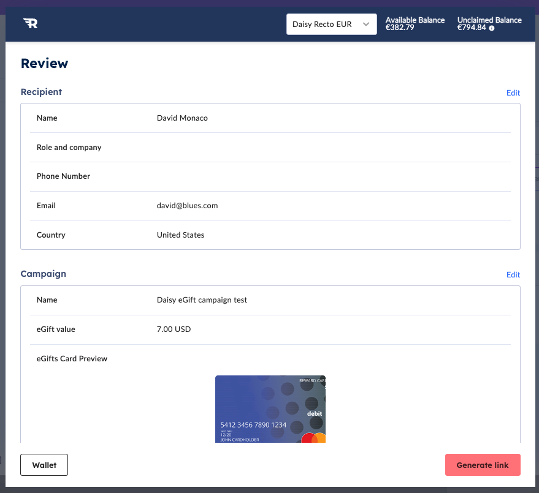Click the eGift value label

tap(56, 329)
